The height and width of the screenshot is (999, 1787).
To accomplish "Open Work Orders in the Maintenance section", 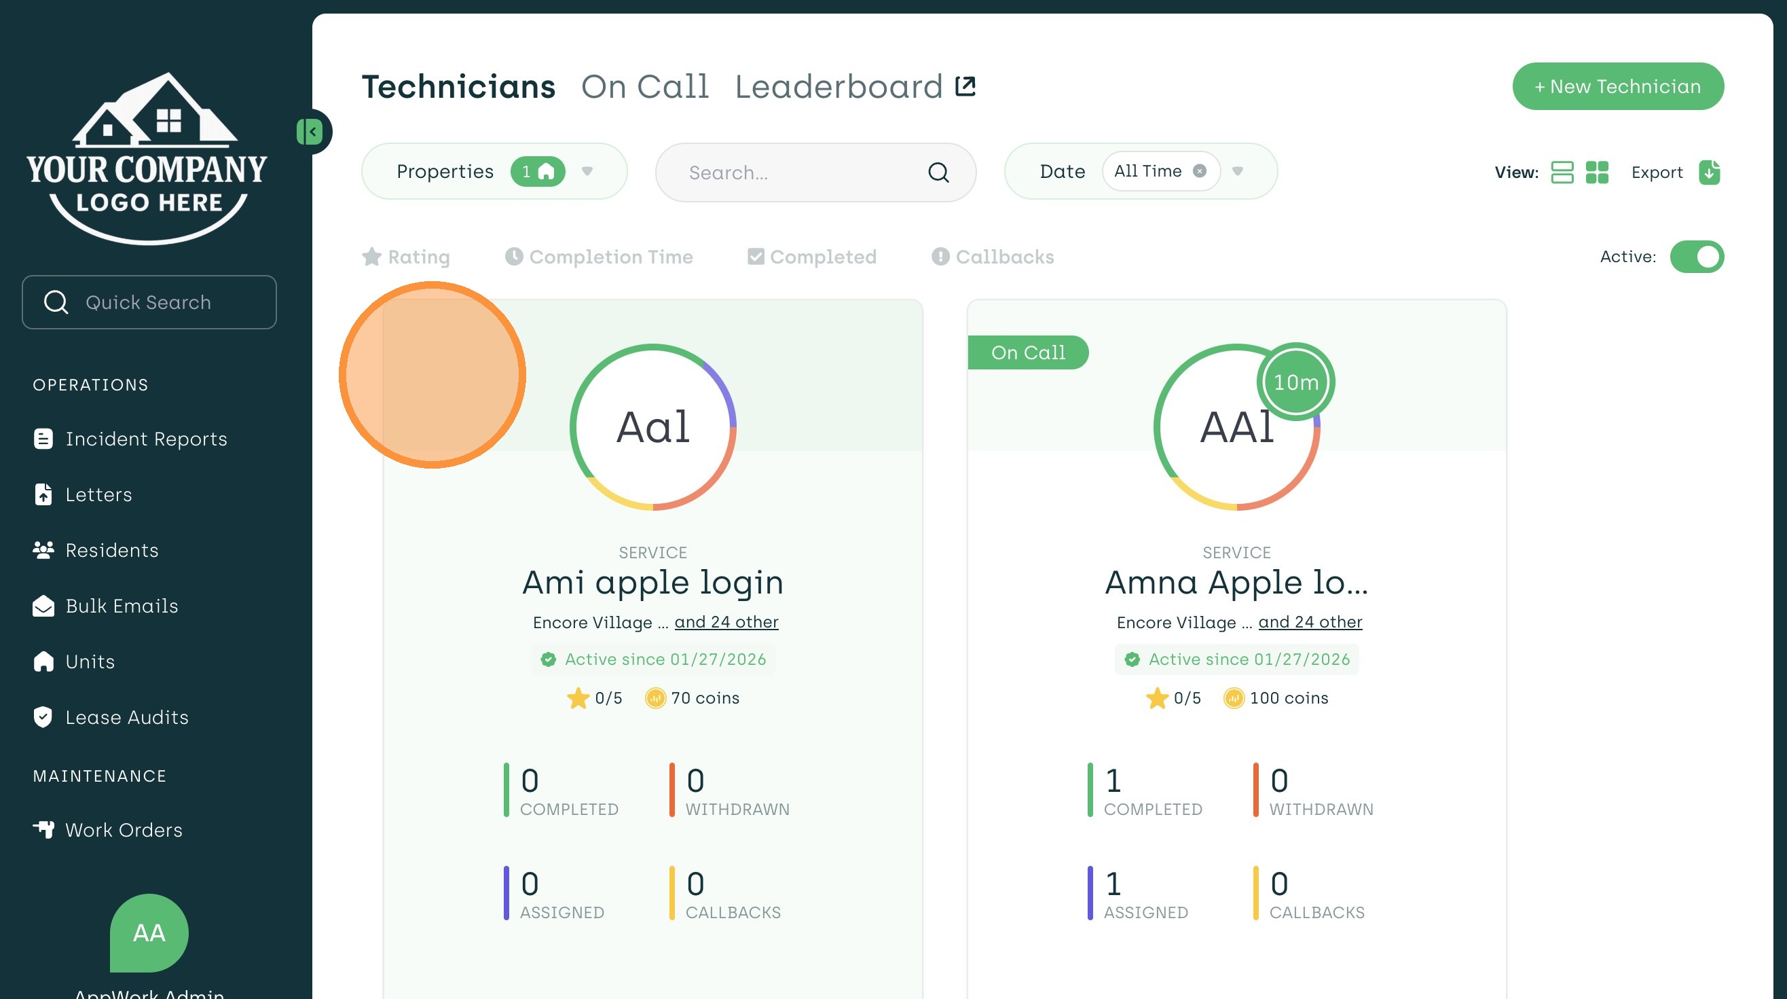I will coord(124,830).
